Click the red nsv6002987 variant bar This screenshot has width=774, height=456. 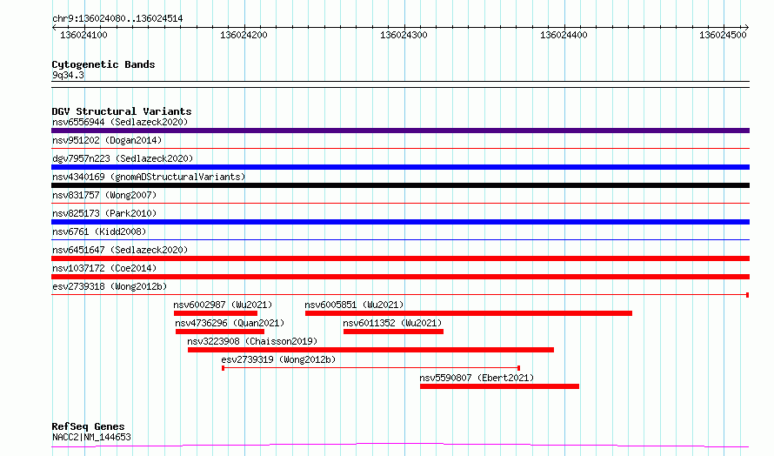(215, 313)
